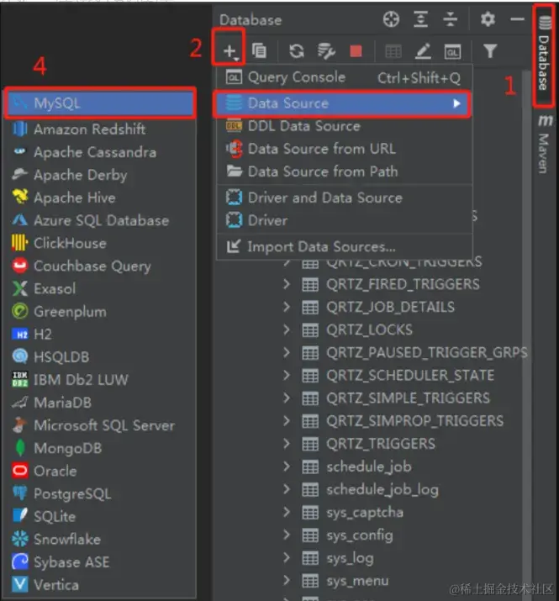The height and width of the screenshot is (601, 559).
Task: Expand the QRTZ_FIRED_TRIGGERS table node
Action: pos(287,284)
